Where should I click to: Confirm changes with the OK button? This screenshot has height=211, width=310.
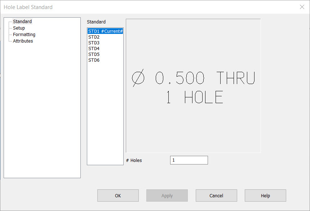118,195
